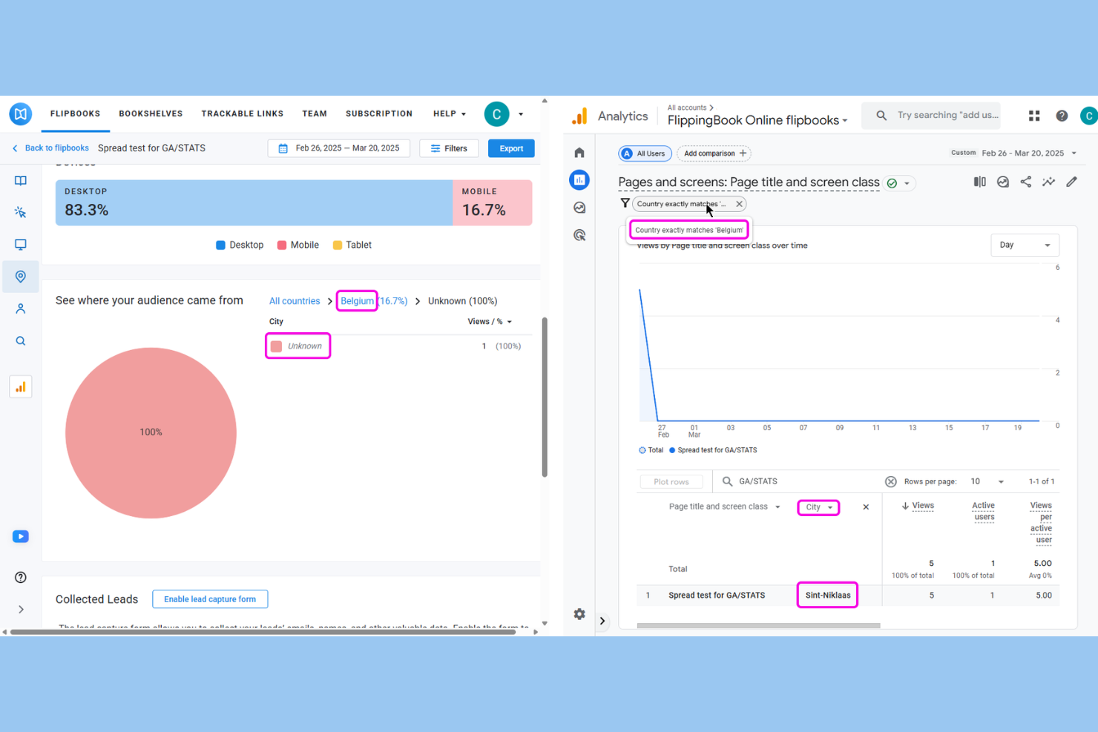1098x732 pixels.
Task: Click the Desktop legend blue swatch
Action: (220, 245)
